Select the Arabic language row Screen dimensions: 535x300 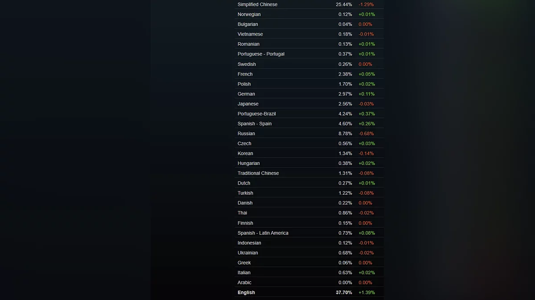click(x=244, y=283)
